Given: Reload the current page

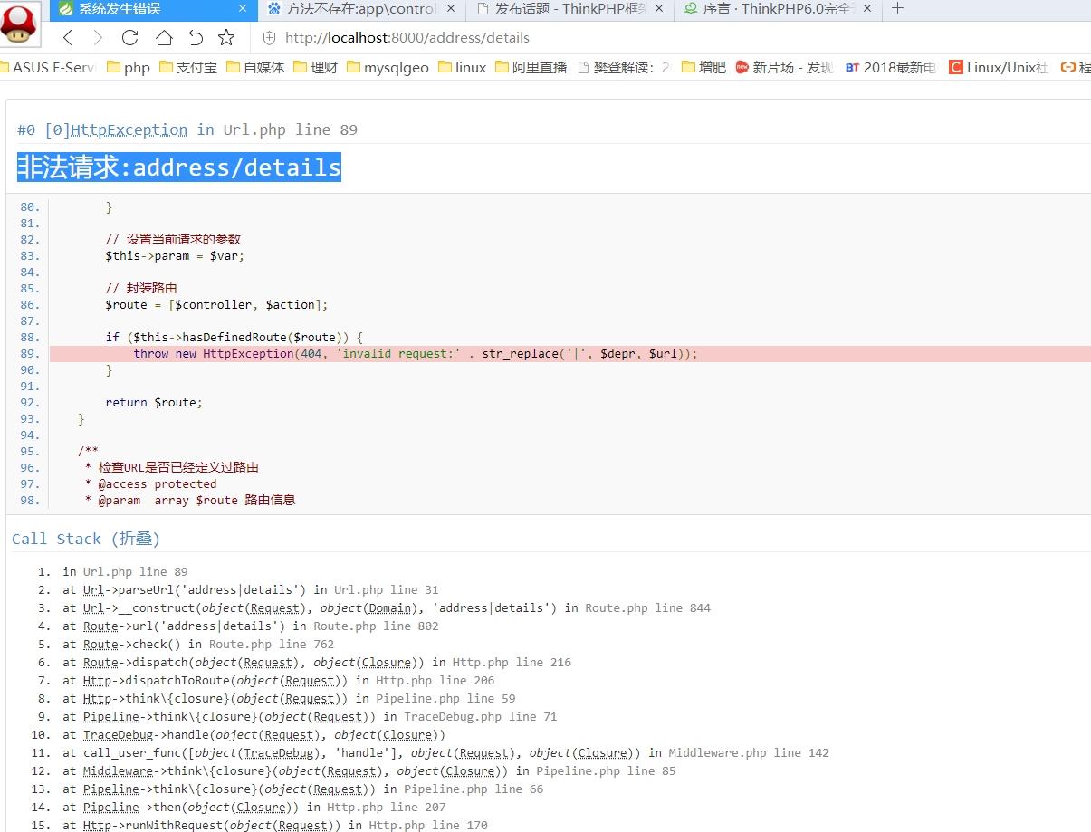Looking at the screenshot, I should [x=129, y=38].
